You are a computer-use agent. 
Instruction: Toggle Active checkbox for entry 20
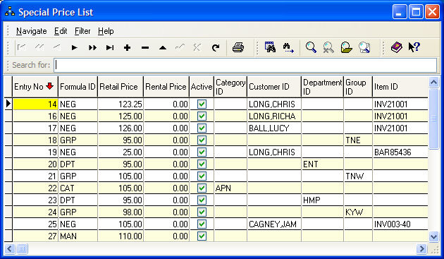coord(202,164)
